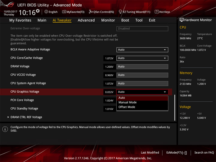Click the CPU VCCIO Voltage Auto field

point(142,75)
